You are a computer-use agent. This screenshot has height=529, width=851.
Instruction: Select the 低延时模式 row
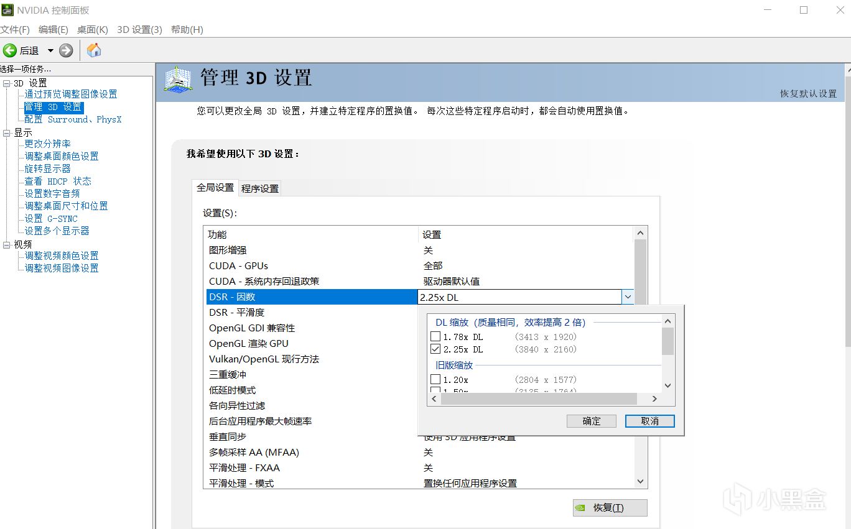312,390
